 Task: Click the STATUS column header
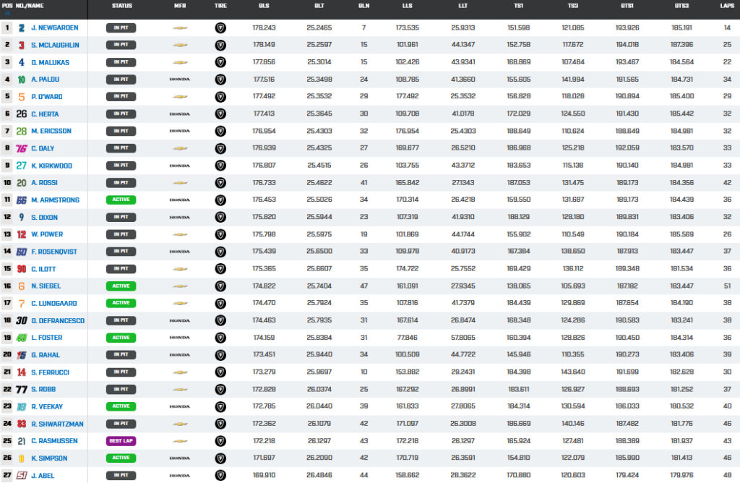(x=121, y=6)
